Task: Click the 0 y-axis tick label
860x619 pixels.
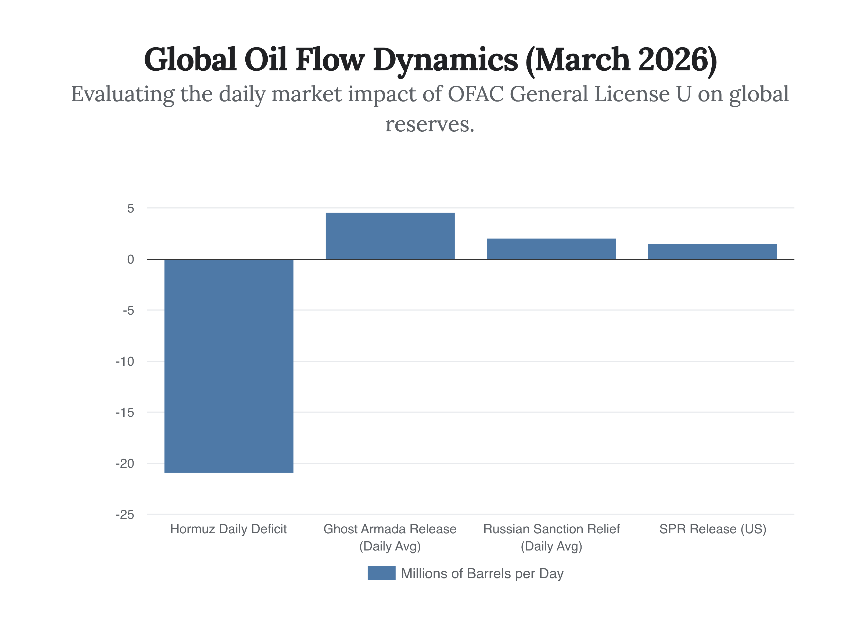Action: pyautogui.click(x=130, y=259)
